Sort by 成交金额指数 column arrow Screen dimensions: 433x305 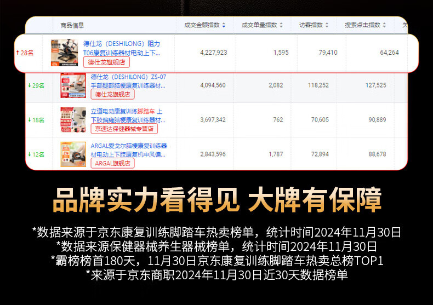[x=224, y=25]
